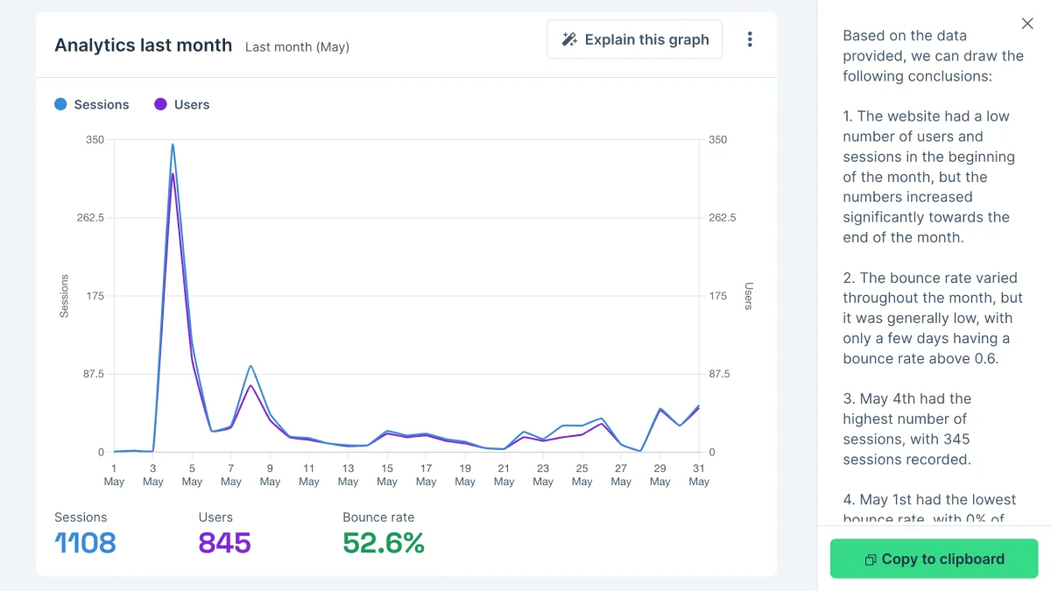The image size is (1051, 591).
Task: Select the Last month (May) period label
Action: coord(297,47)
